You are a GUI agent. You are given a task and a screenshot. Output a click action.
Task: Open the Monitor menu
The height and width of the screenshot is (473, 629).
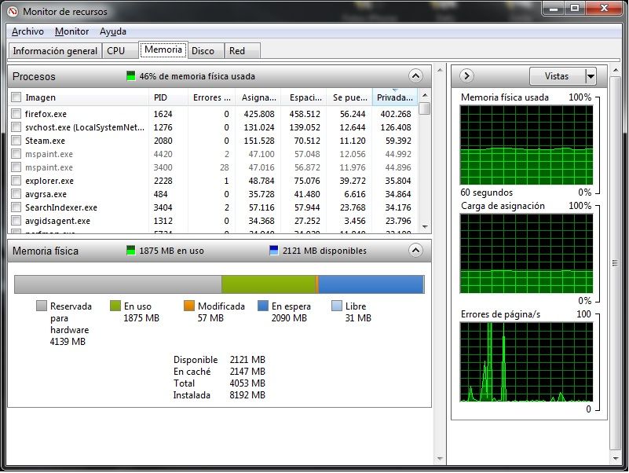coord(71,31)
